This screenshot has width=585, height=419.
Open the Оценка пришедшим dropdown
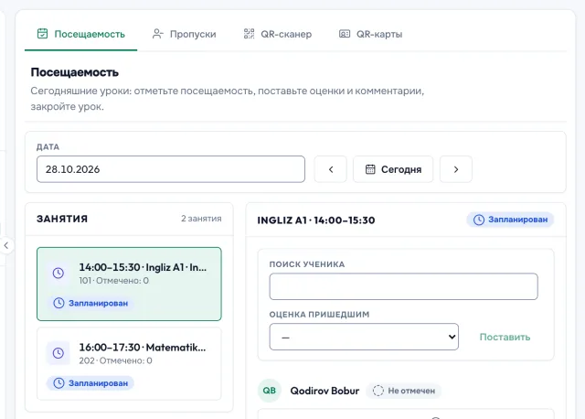[x=364, y=337]
